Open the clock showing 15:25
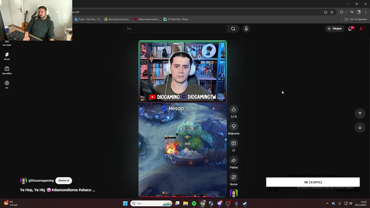370x208 pixels. 361,203
